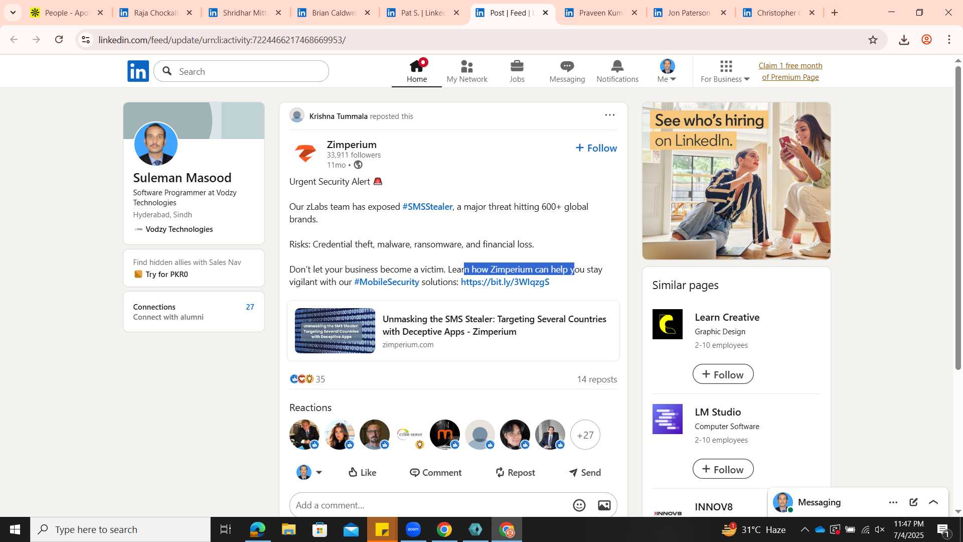Open Messaging from the navigation bar

point(567,71)
